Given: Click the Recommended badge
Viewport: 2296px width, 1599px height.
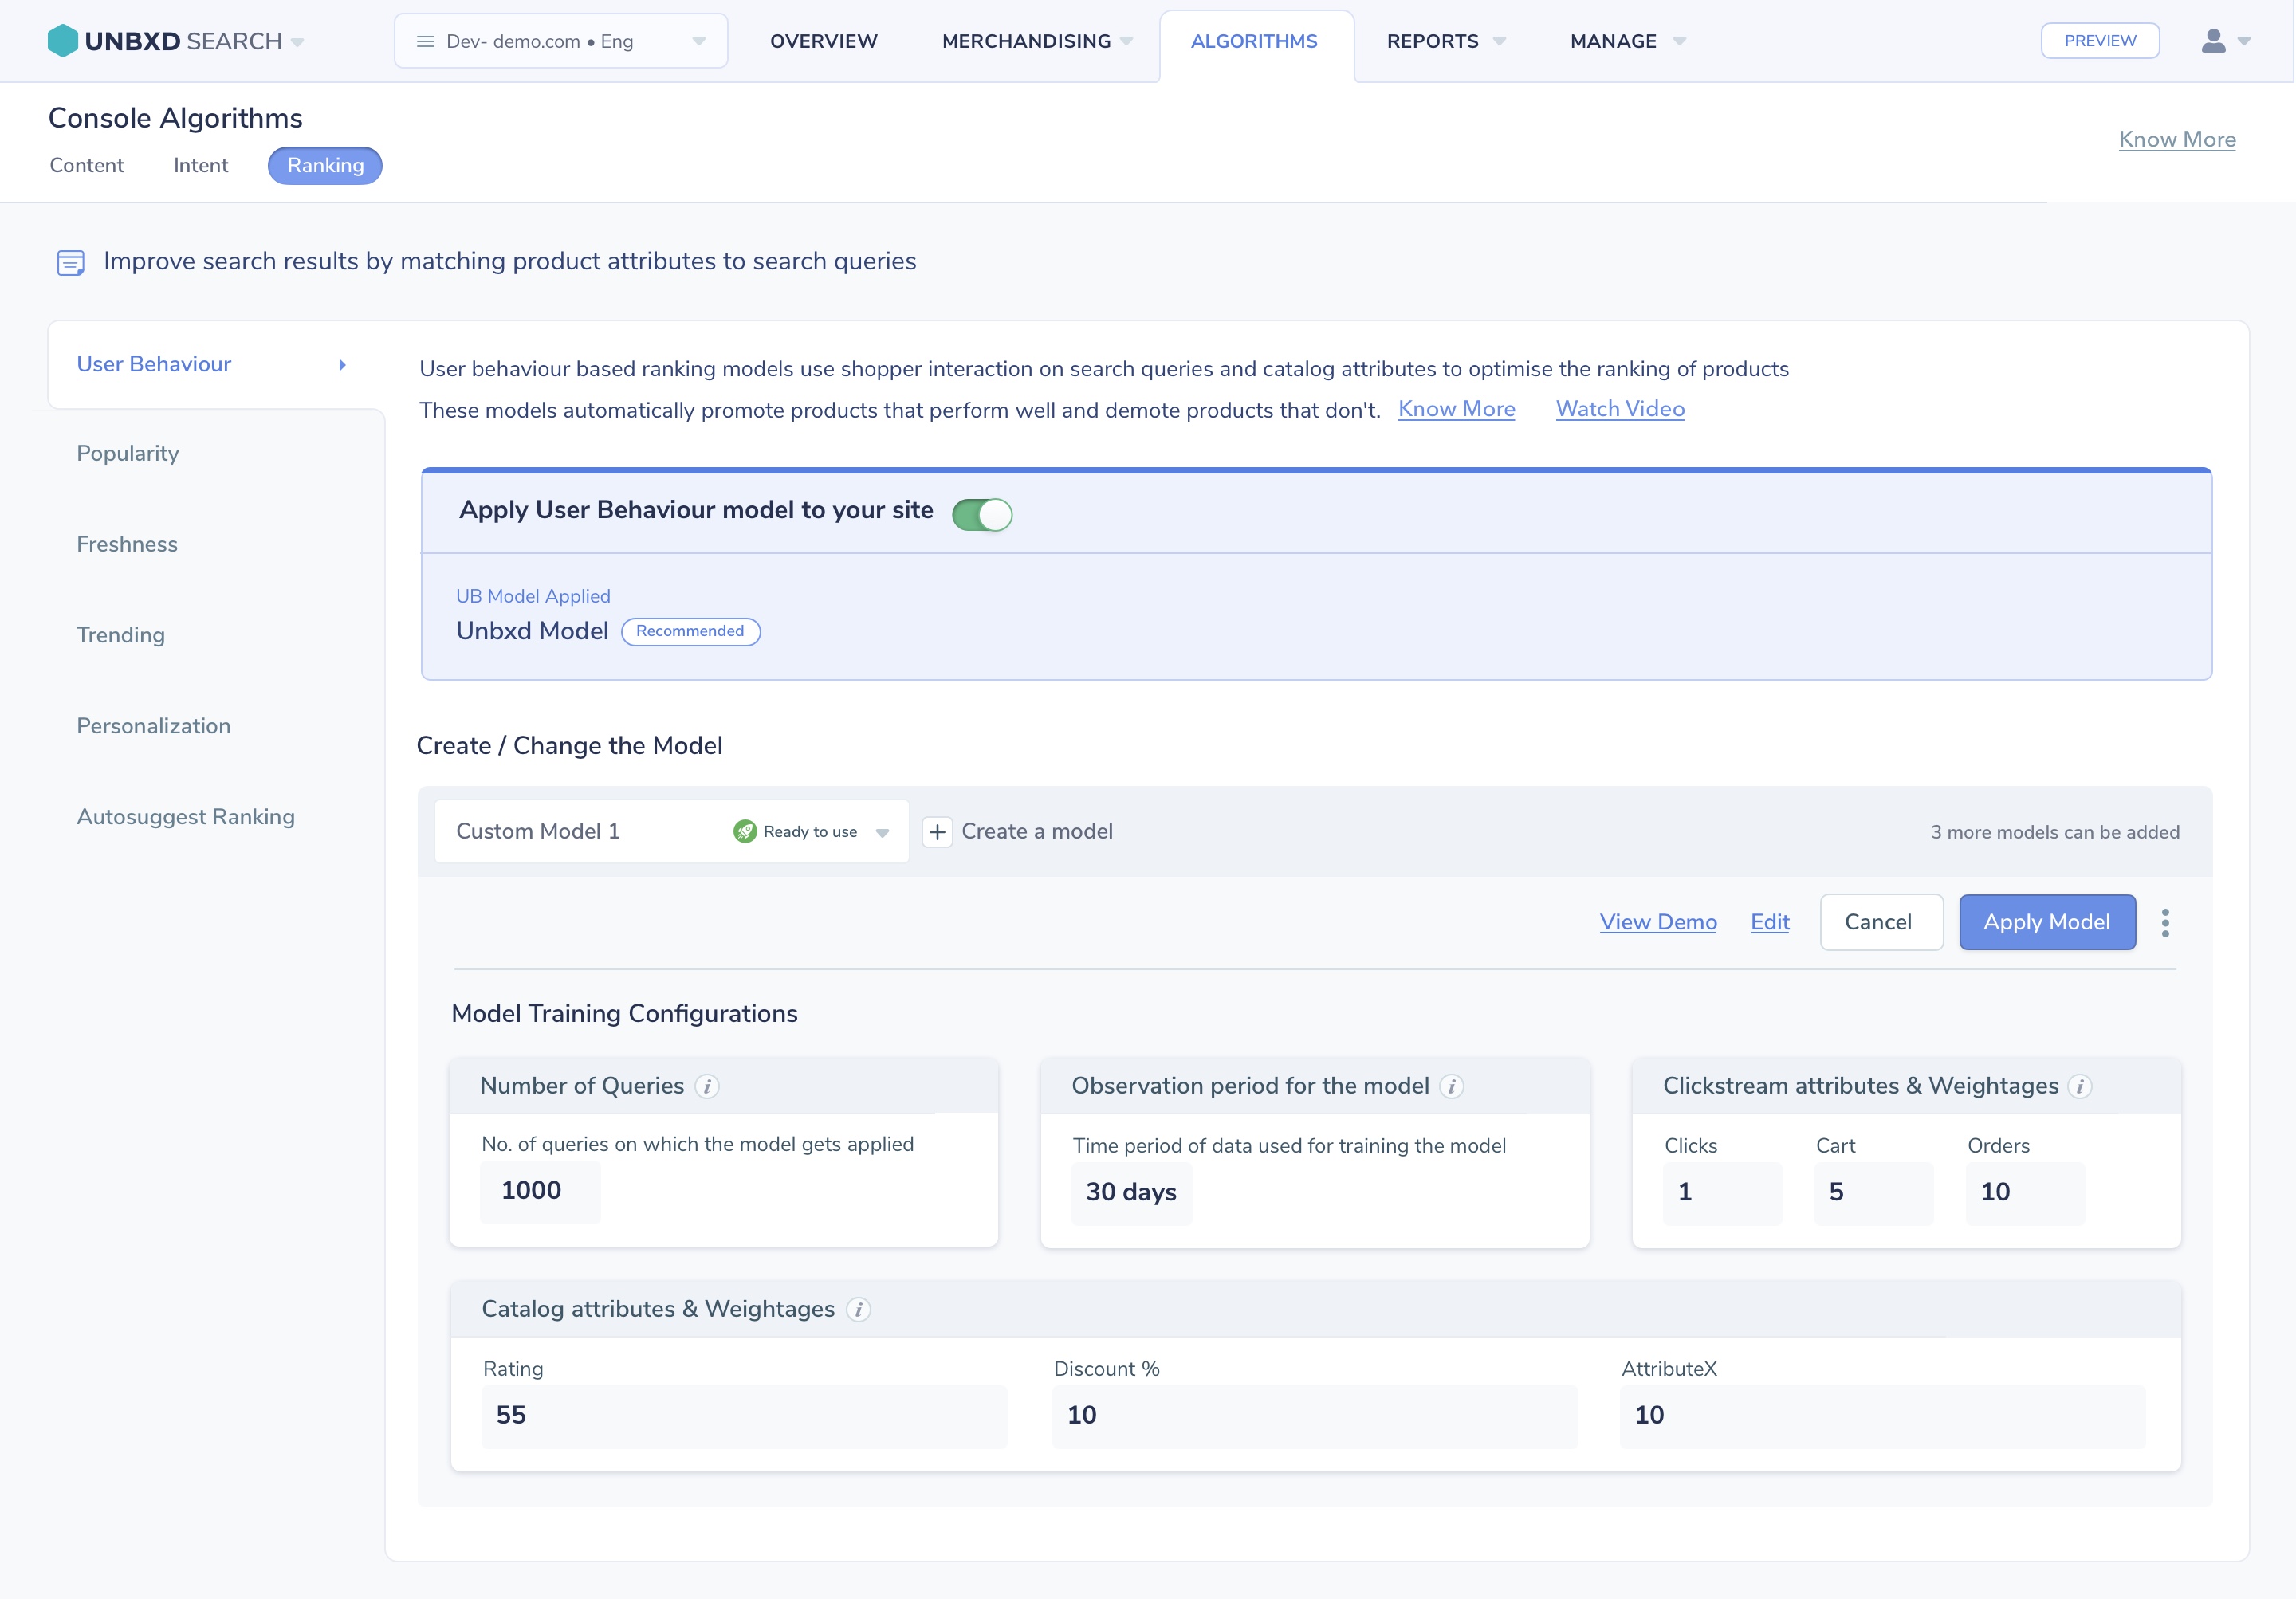Looking at the screenshot, I should point(690,632).
